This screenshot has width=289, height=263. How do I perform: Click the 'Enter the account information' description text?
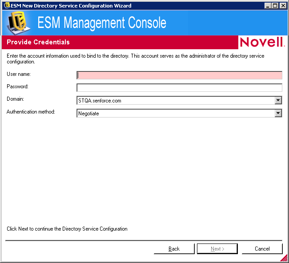pos(136,59)
